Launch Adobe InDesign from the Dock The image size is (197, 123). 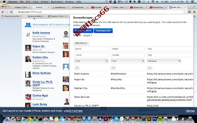coord(106,119)
